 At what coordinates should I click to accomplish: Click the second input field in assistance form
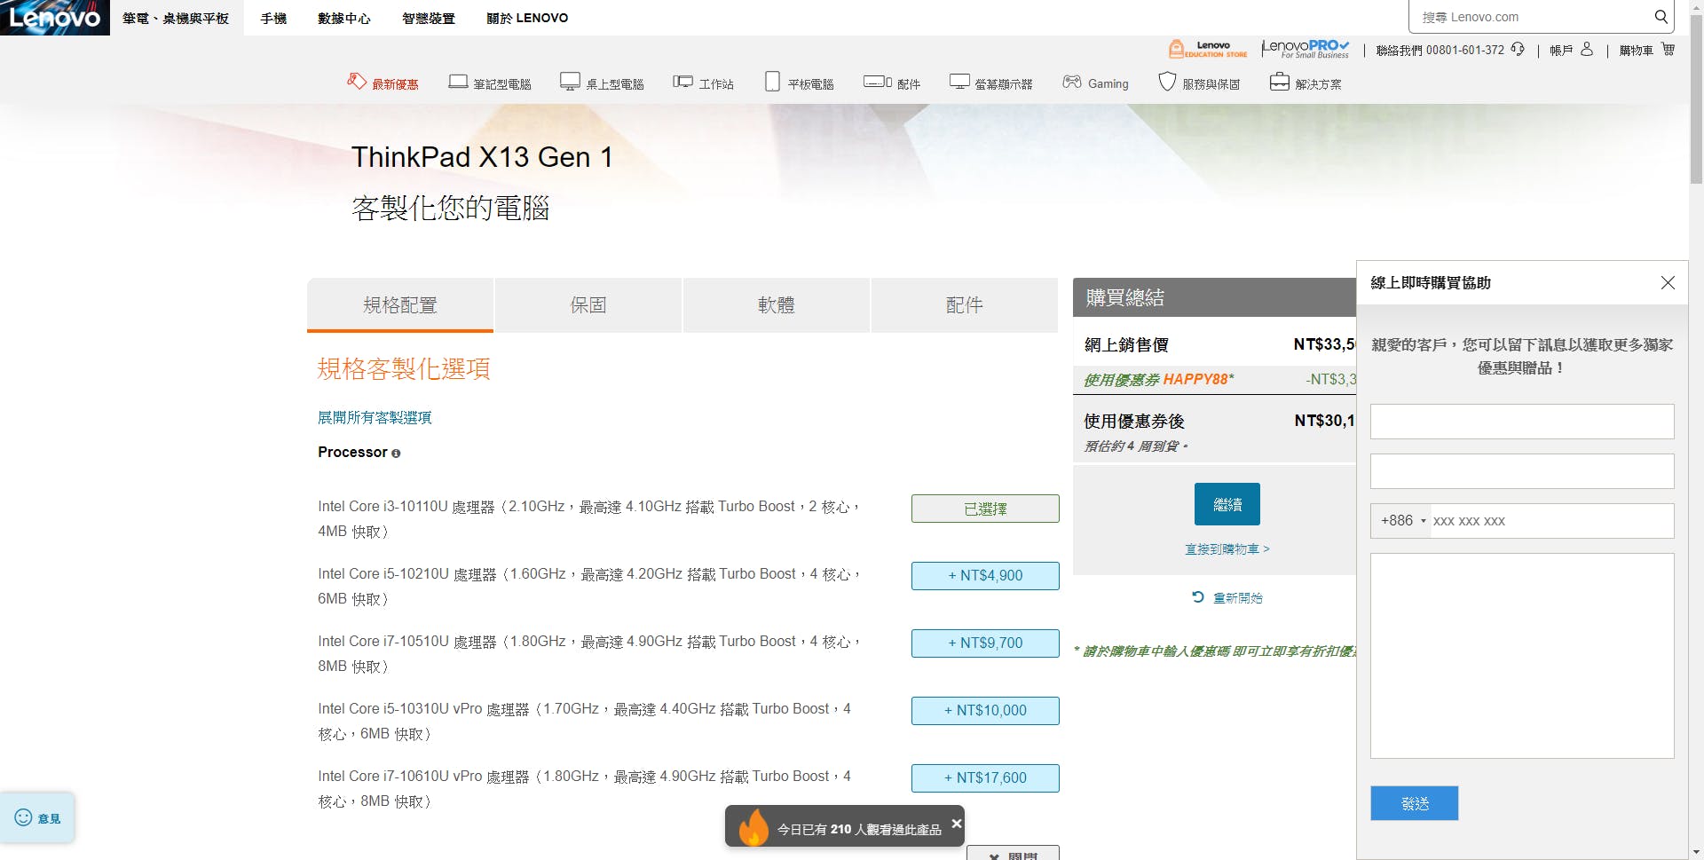(x=1522, y=471)
